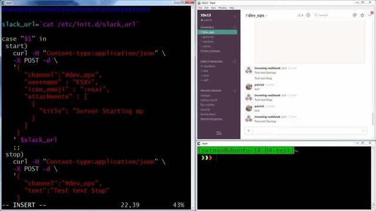Image resolution: width=376 pixels, height=211 pixels.
Task: Click the blank attachment preview box in chat
Action: pos(310,41)
